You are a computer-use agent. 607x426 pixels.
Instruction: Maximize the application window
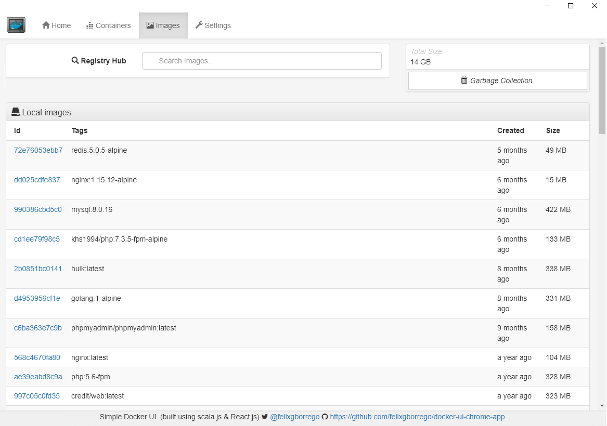pyautogui.click(x=570, y=6)
